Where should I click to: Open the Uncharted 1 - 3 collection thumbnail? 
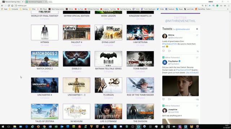pos(77,85)
